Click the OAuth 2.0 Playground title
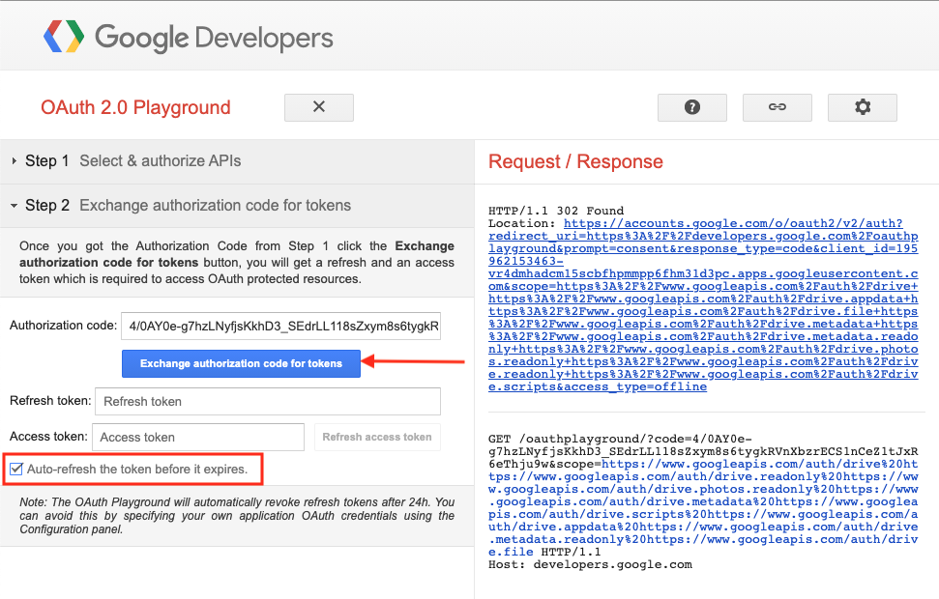Viewport: 939px width, 599px height. coord(135,107)
